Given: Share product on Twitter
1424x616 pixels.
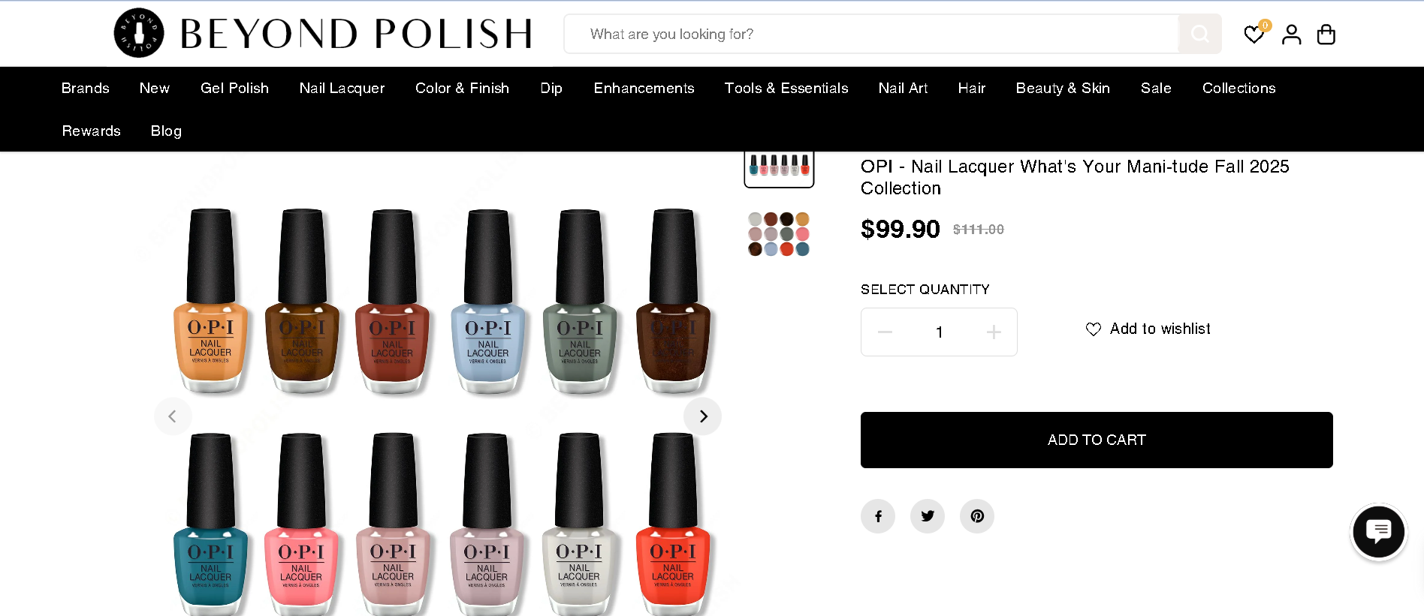Looking at the screenshot, I should (x=928, y=516).
